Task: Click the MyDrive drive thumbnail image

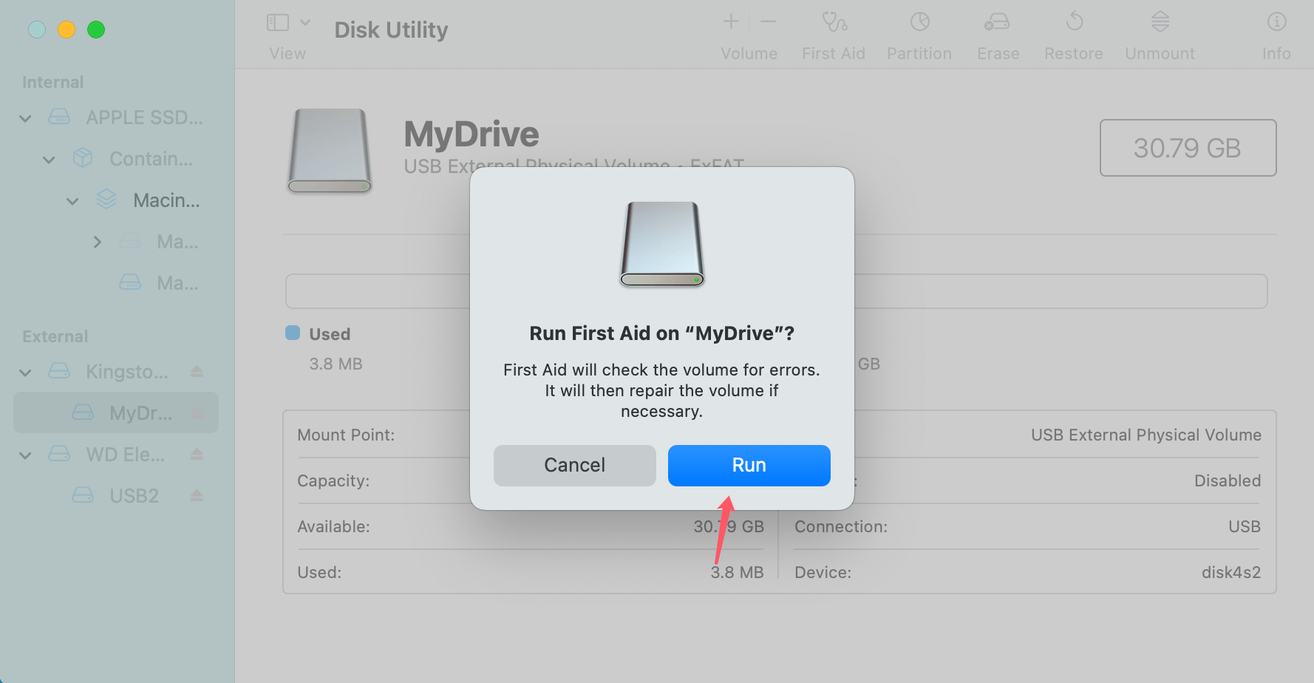Action: pos(329,150)
